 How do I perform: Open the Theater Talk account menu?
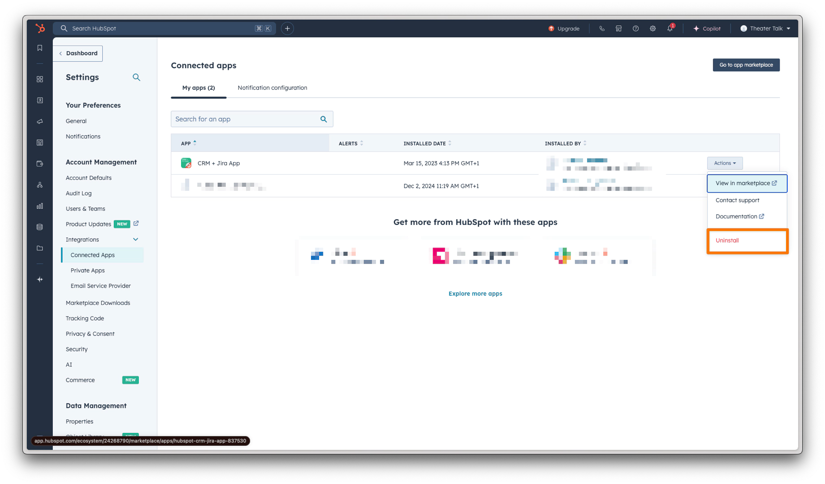coord(765,28)
